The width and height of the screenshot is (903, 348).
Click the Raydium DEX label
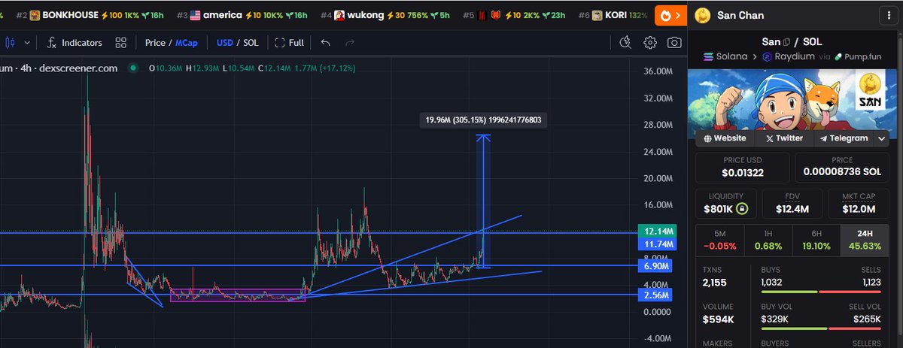point(789,56)
